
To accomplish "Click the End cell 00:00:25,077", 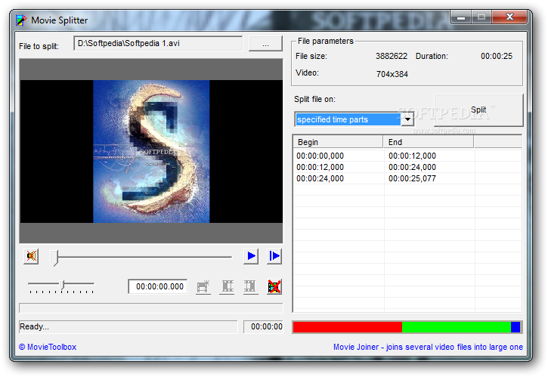I will 412,178.
